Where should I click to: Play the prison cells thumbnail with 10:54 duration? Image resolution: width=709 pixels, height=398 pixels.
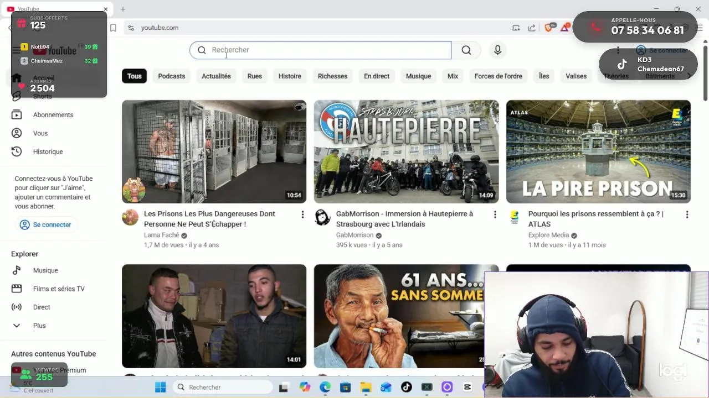214,151
